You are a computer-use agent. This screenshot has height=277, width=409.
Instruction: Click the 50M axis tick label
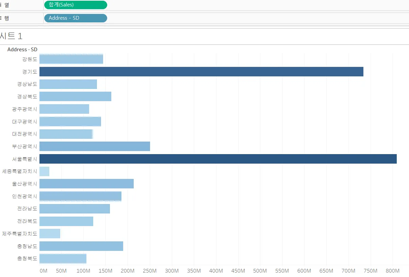(61, 271)
